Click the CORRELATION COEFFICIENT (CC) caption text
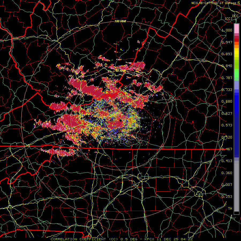 [x=84, y=239]
